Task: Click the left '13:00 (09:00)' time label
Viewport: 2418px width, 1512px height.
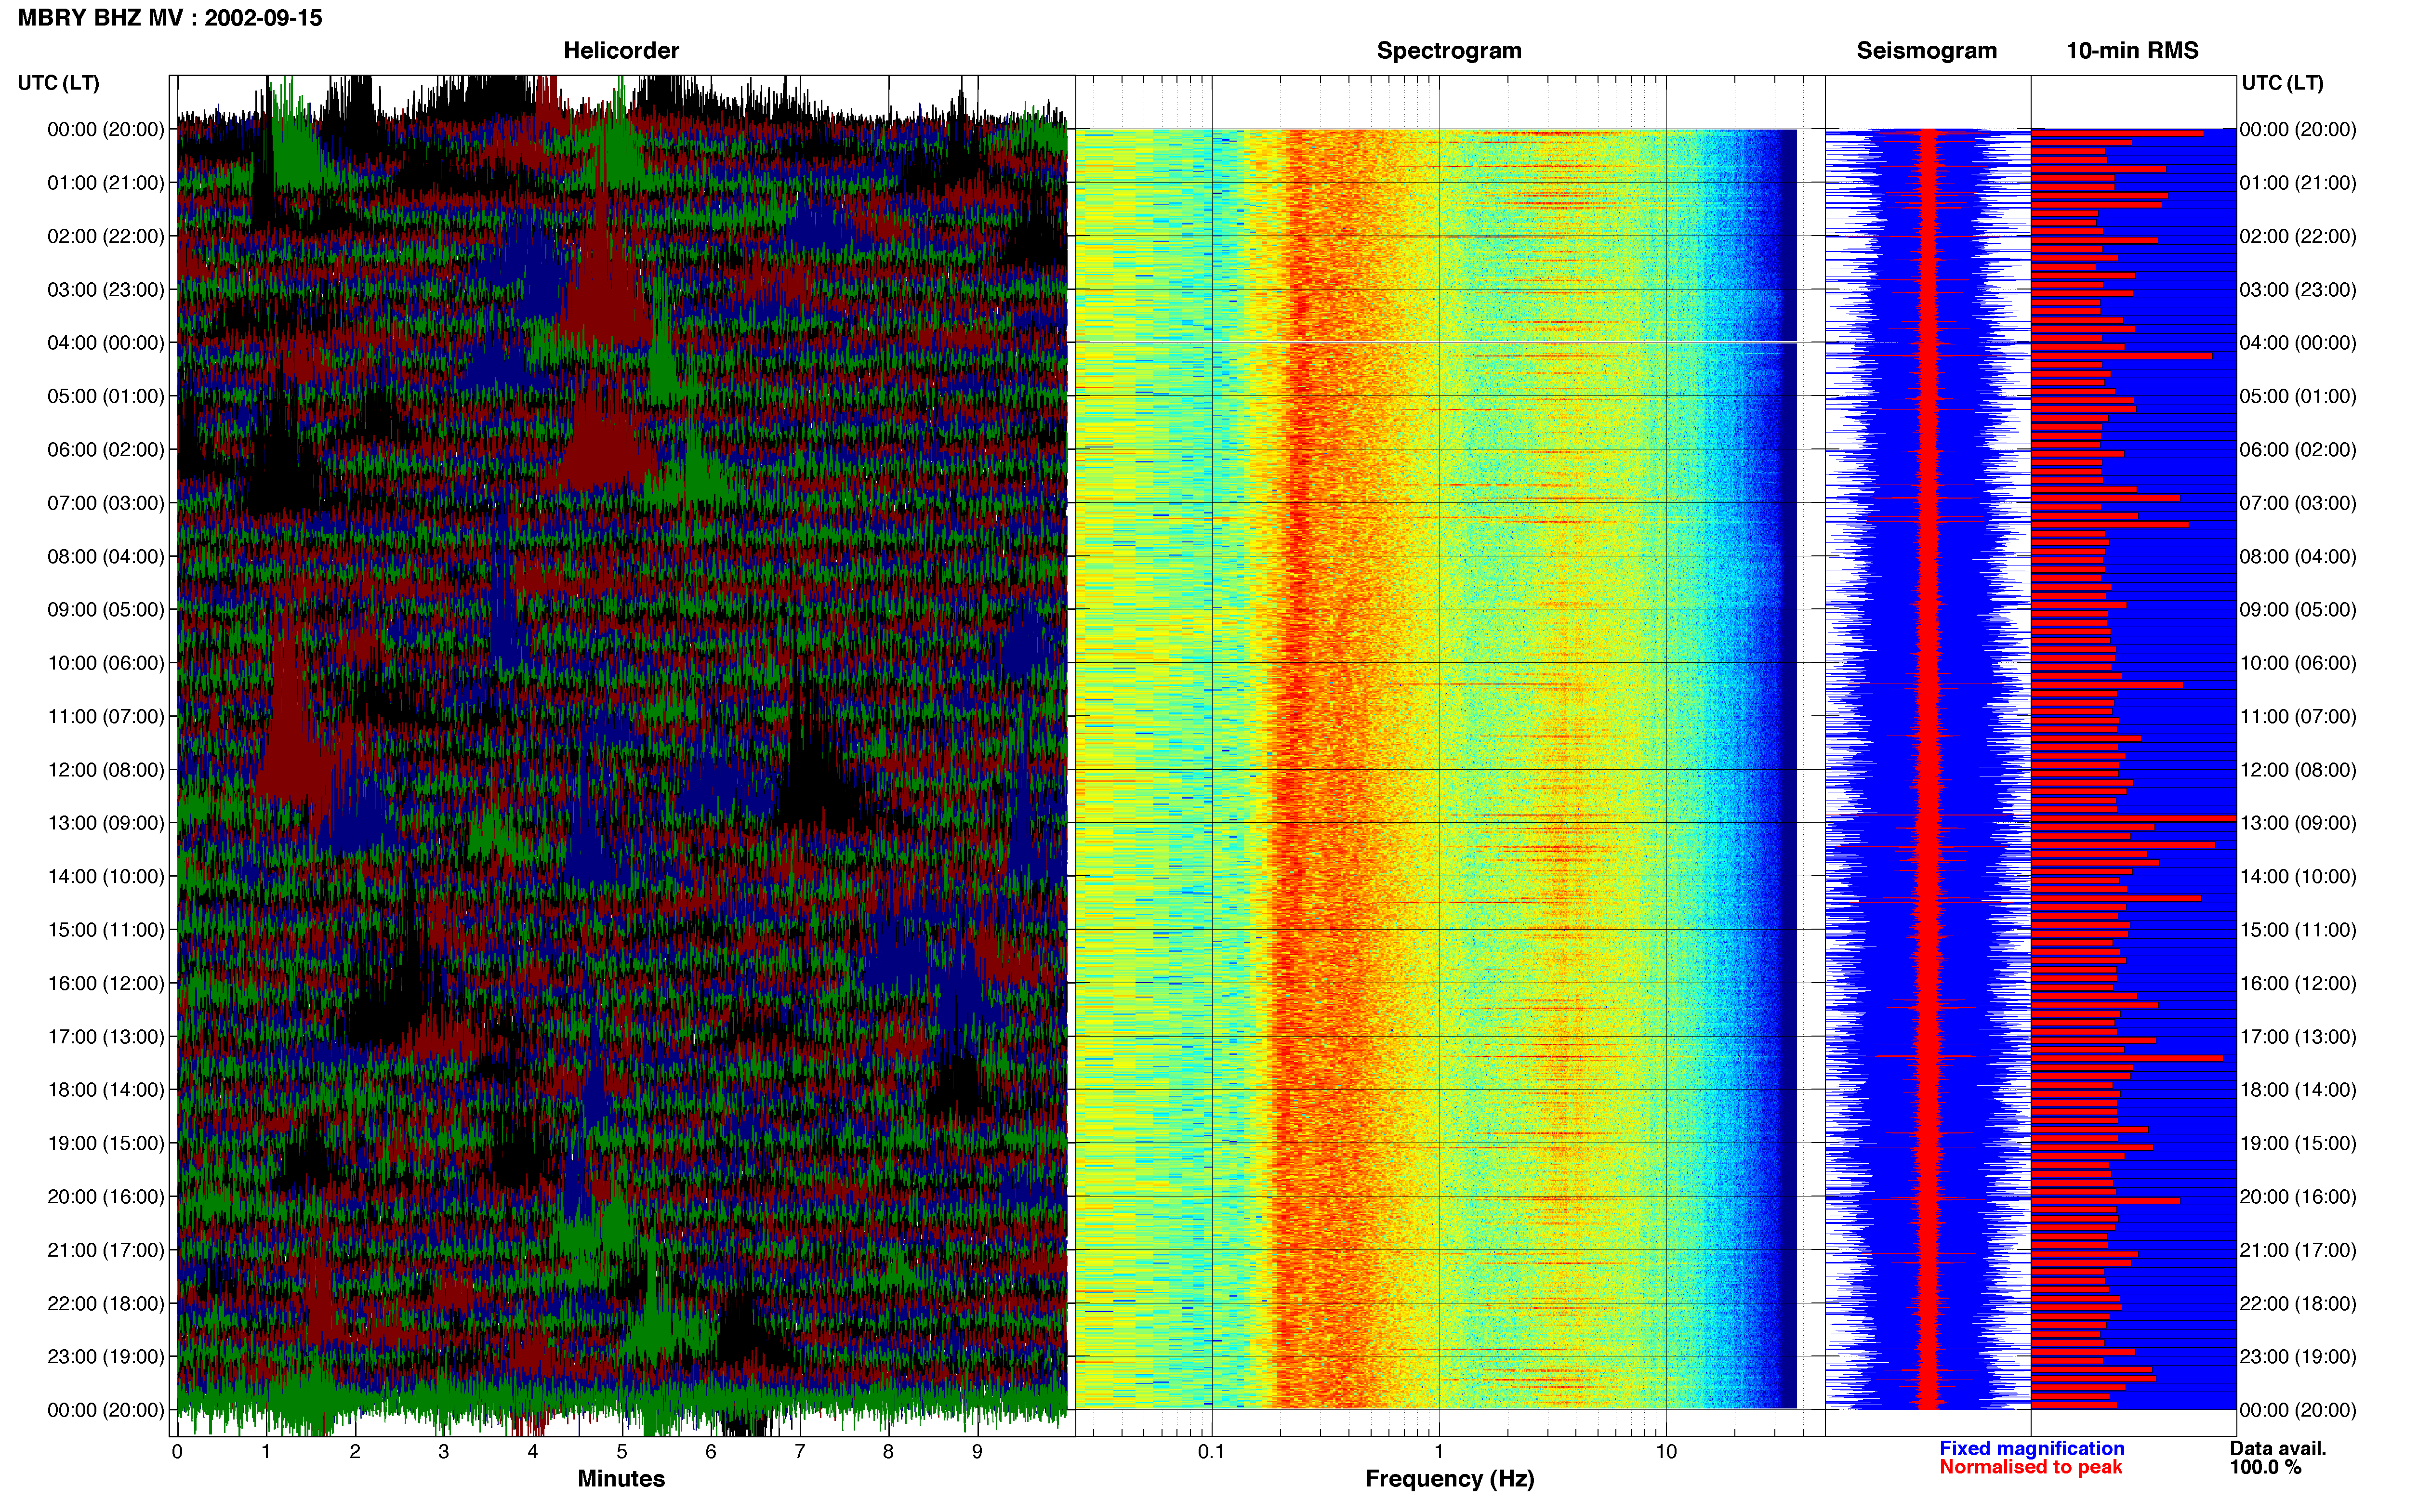Action: point(106,823)
